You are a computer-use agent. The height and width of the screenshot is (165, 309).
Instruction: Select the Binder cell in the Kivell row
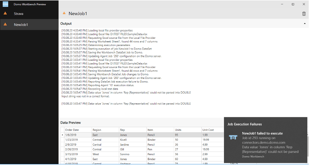[160, 140]
